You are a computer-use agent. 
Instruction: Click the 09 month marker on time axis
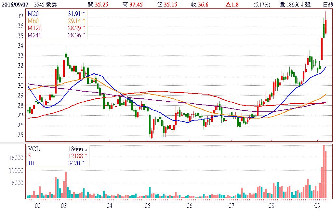click(x=318, y=206)
